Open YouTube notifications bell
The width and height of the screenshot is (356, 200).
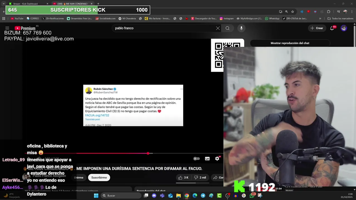(332, 28)
